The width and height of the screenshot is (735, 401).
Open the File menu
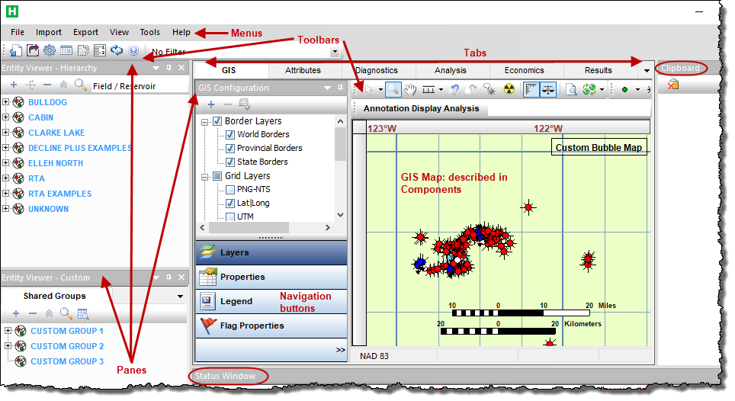click(x=18, y=32)
